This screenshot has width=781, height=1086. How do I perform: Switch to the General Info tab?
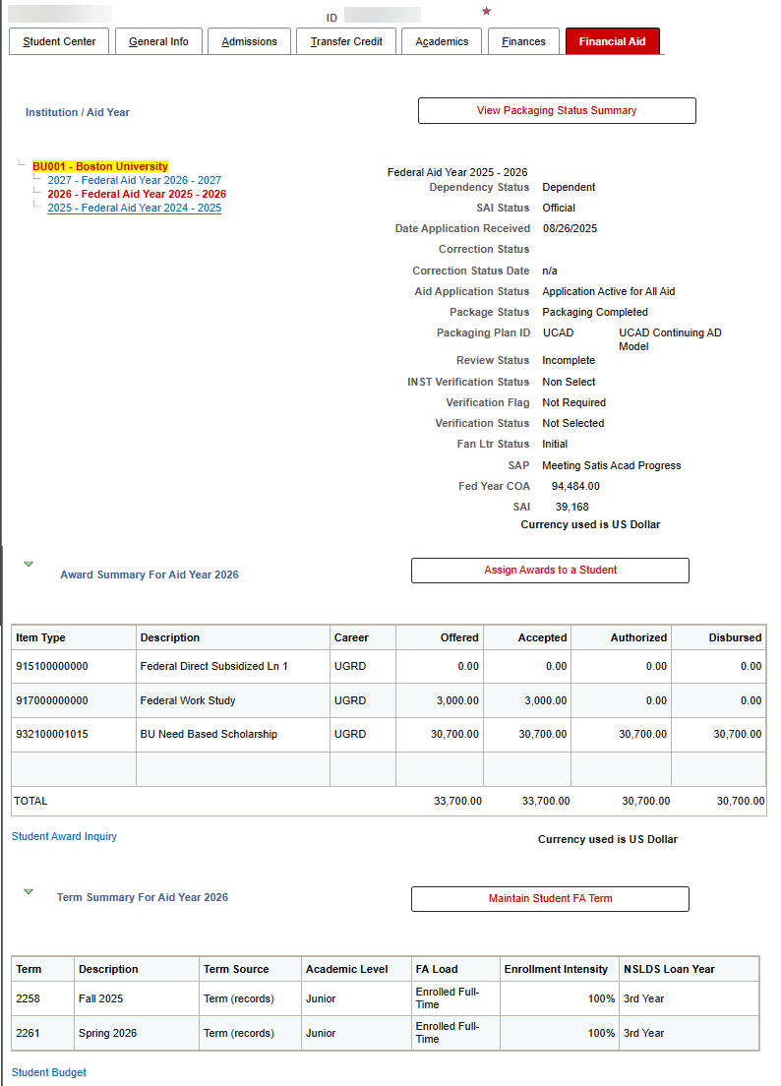pos(158,41)
